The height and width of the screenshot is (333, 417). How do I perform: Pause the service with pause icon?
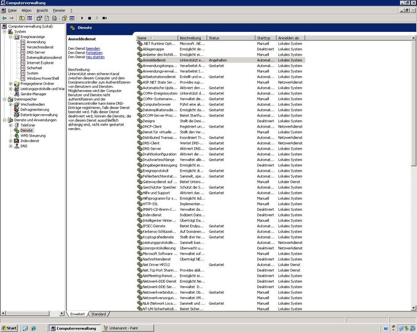click(x=97, y=18)
